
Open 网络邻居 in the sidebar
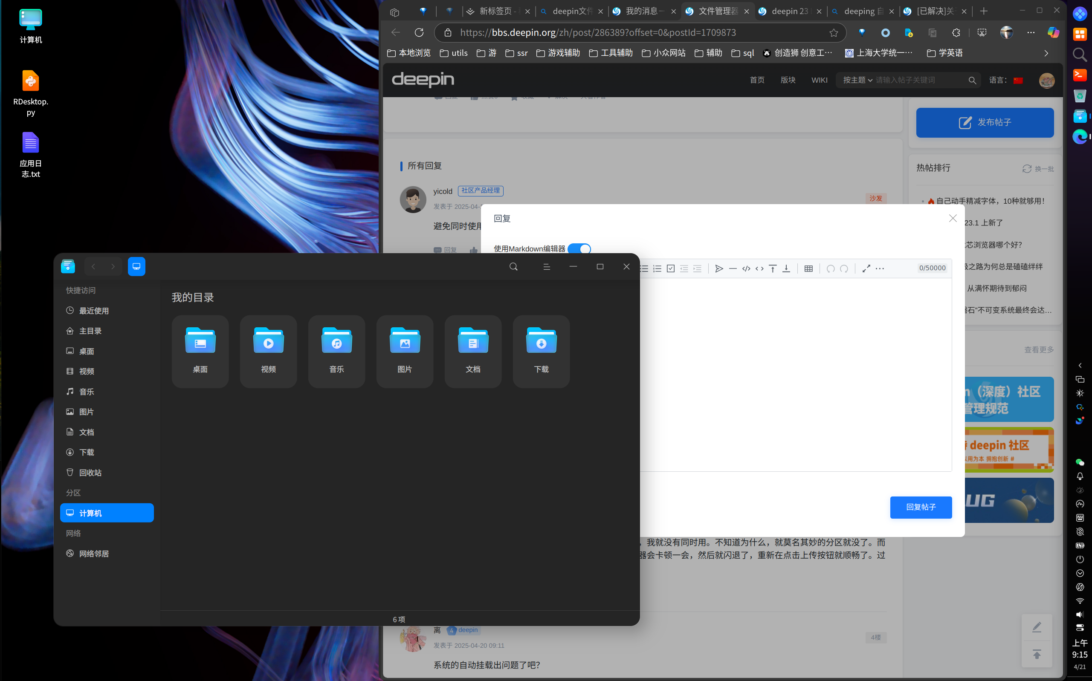tap(107, 554)
